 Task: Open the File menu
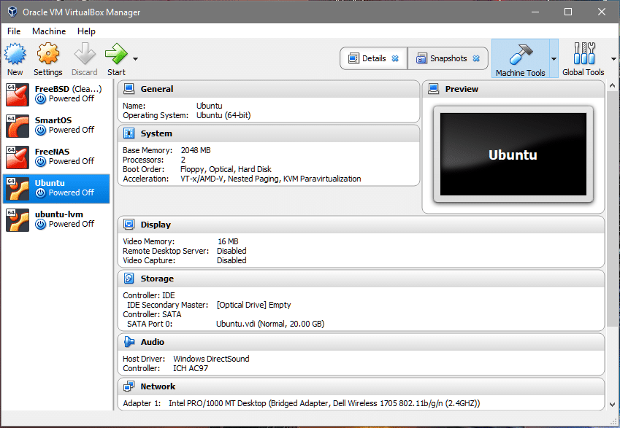click(x=14, y=31)
